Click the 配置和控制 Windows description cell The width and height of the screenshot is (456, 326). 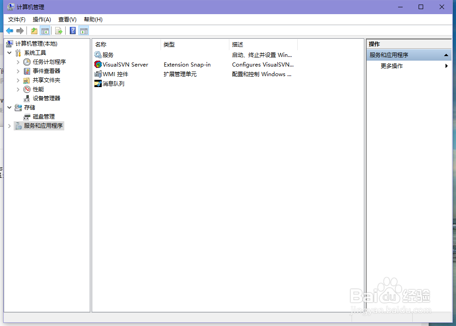[x=261, y=74]
